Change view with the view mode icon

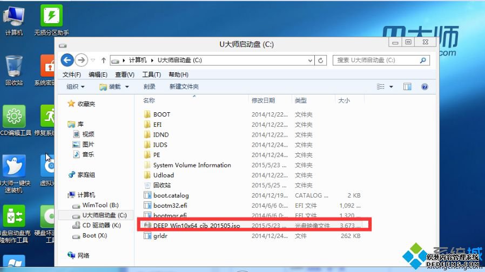[x=381, y=87]
